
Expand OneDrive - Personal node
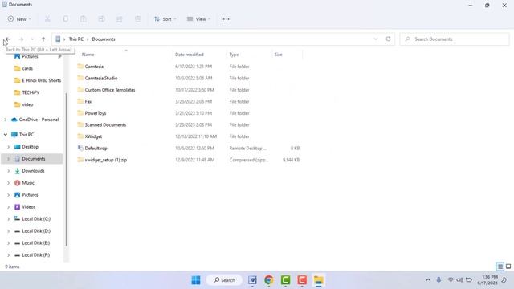click(x=6, y=120)
